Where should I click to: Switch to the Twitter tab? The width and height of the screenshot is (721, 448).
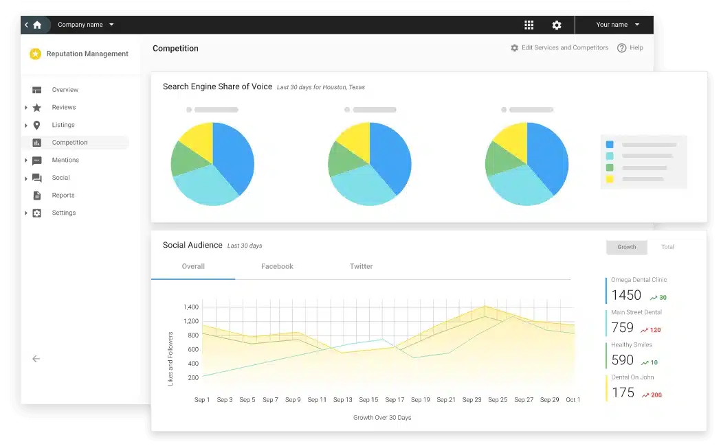[x=361, y=266]
